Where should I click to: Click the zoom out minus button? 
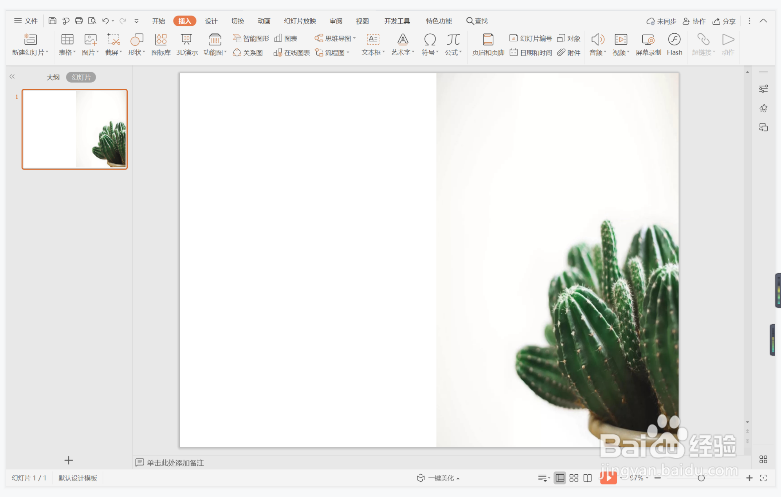658,478
